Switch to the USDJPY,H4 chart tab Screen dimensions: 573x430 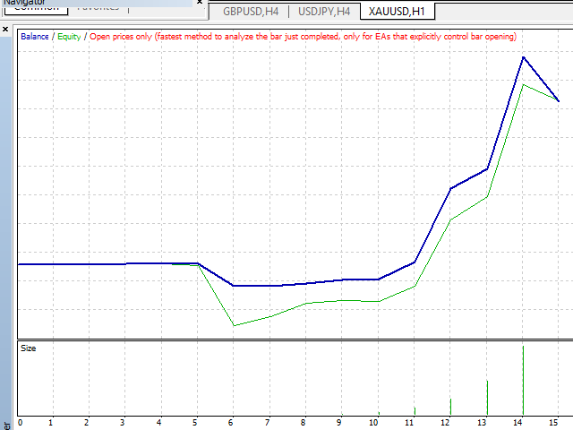click(324, 12)
